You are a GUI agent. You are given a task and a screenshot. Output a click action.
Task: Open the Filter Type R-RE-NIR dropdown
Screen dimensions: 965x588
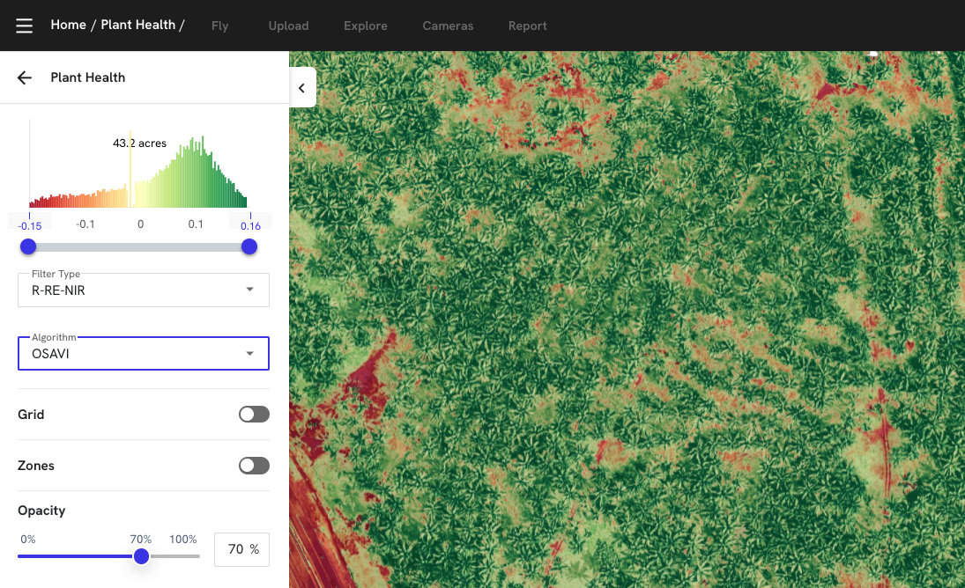[144, 290]
